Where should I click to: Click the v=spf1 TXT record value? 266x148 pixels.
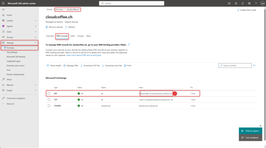pos(156,100)
